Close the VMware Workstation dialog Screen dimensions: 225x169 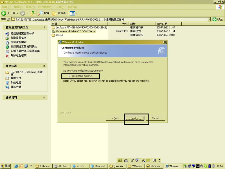pyautogui.click(x=165, y=42)
